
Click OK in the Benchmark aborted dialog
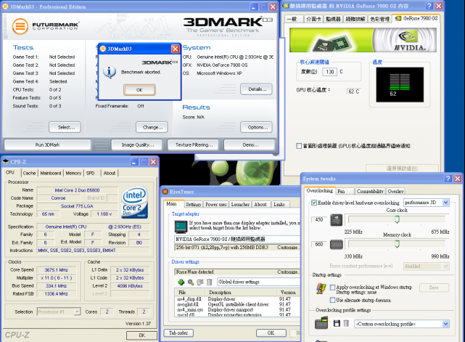tap(139, 90)
